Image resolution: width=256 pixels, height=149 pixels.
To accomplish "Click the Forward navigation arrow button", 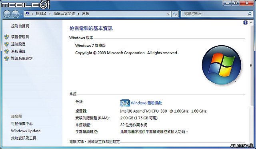I will coord(16,14).
